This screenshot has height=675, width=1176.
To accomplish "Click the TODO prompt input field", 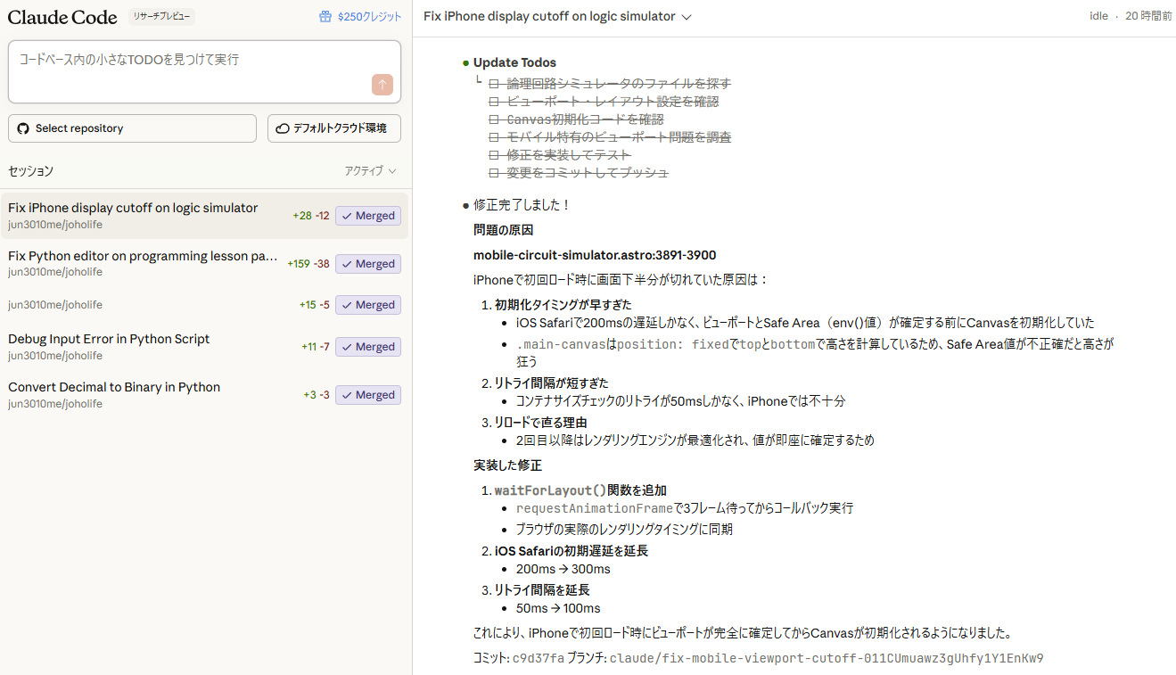I will click(204, 71).
